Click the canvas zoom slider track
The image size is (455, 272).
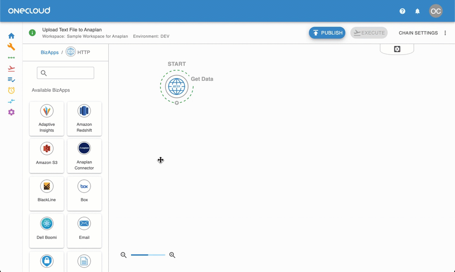point(148,255)
